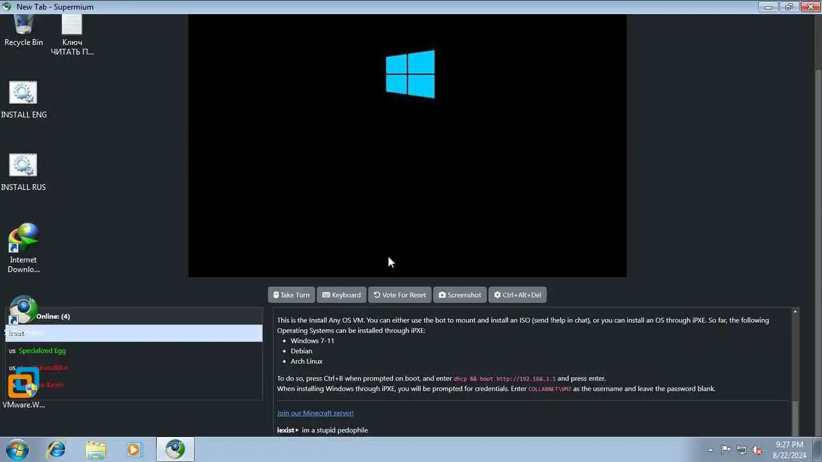Viewport: 822px width, 462px height.
Task: Click the Windows 7-11 list item
Action: (x=312, y=341)
